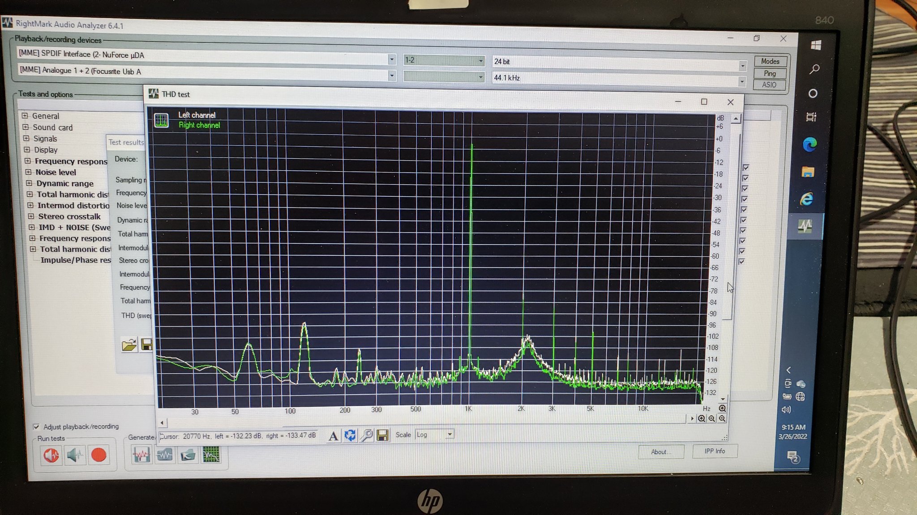Click the ASIO button
The width and height of the screenshot is (917, 515).
click(769, 84)
